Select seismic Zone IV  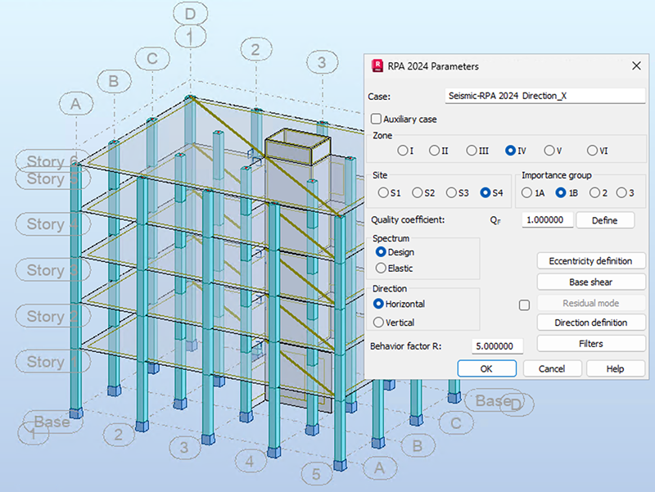[x=510, y=151]
